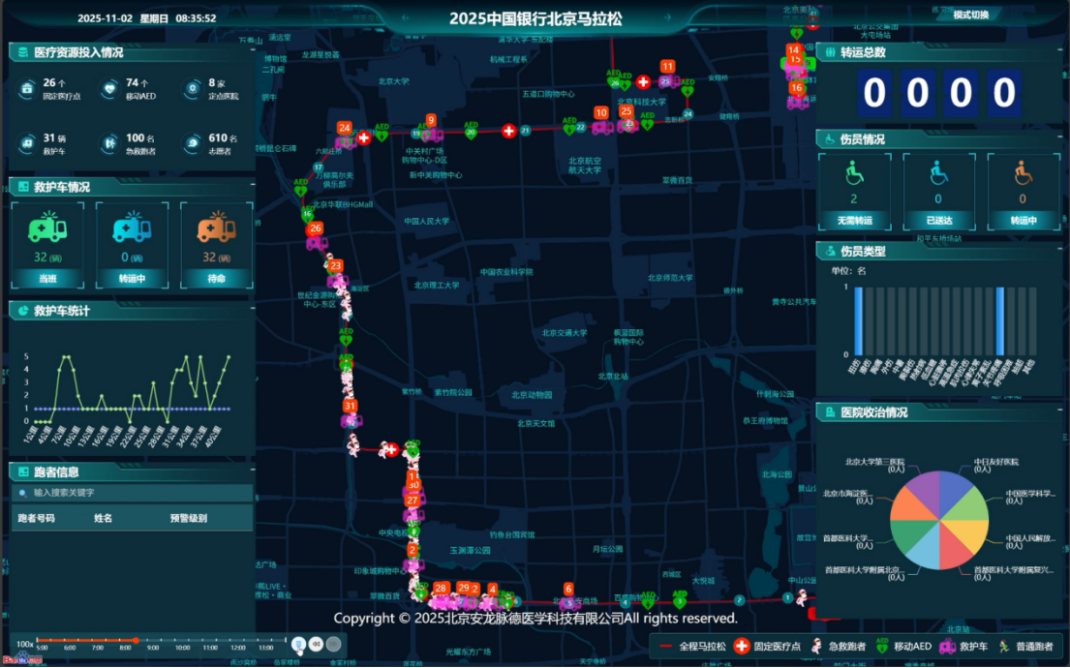Collapse the 医疗资源投入情况 panel

click(21, 52)
